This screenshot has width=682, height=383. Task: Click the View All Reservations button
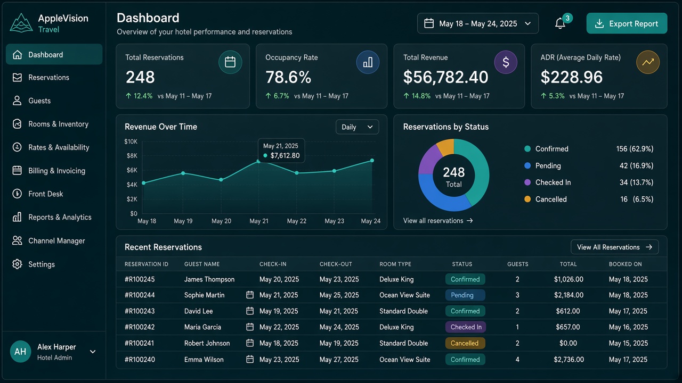615,247
